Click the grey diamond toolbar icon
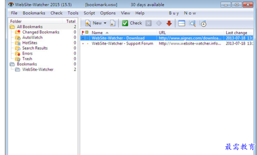 tap(159, 23)
